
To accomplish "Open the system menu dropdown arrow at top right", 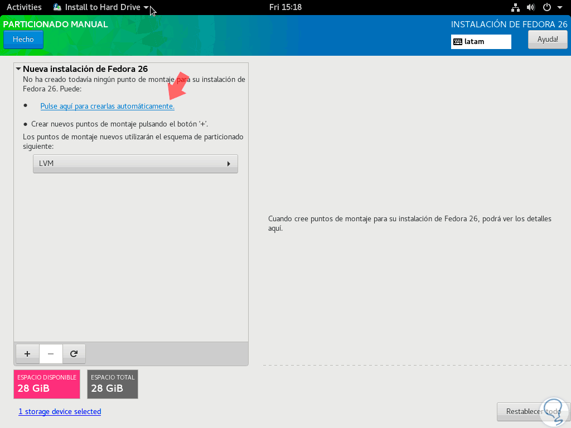I will click(560, 7).
